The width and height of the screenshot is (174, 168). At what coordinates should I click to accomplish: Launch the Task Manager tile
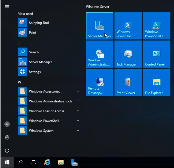pos(128,54)
